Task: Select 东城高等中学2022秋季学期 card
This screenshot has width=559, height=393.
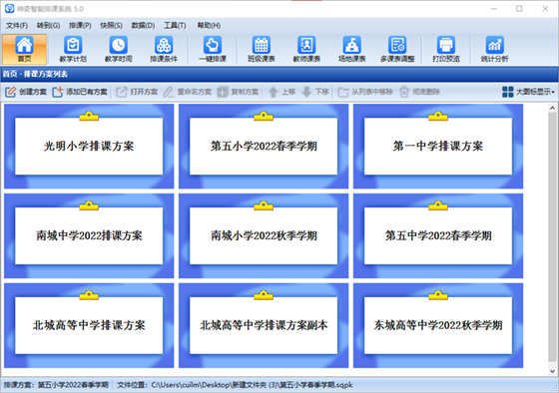Action: pos(438,325)
